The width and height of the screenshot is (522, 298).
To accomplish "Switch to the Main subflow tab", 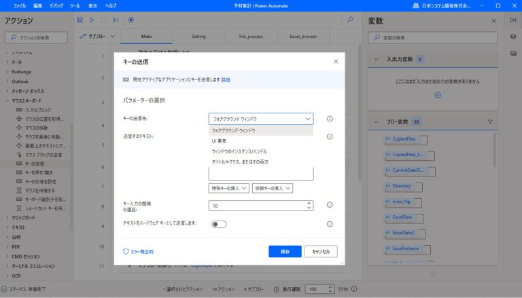I will [x=147, y=36].
